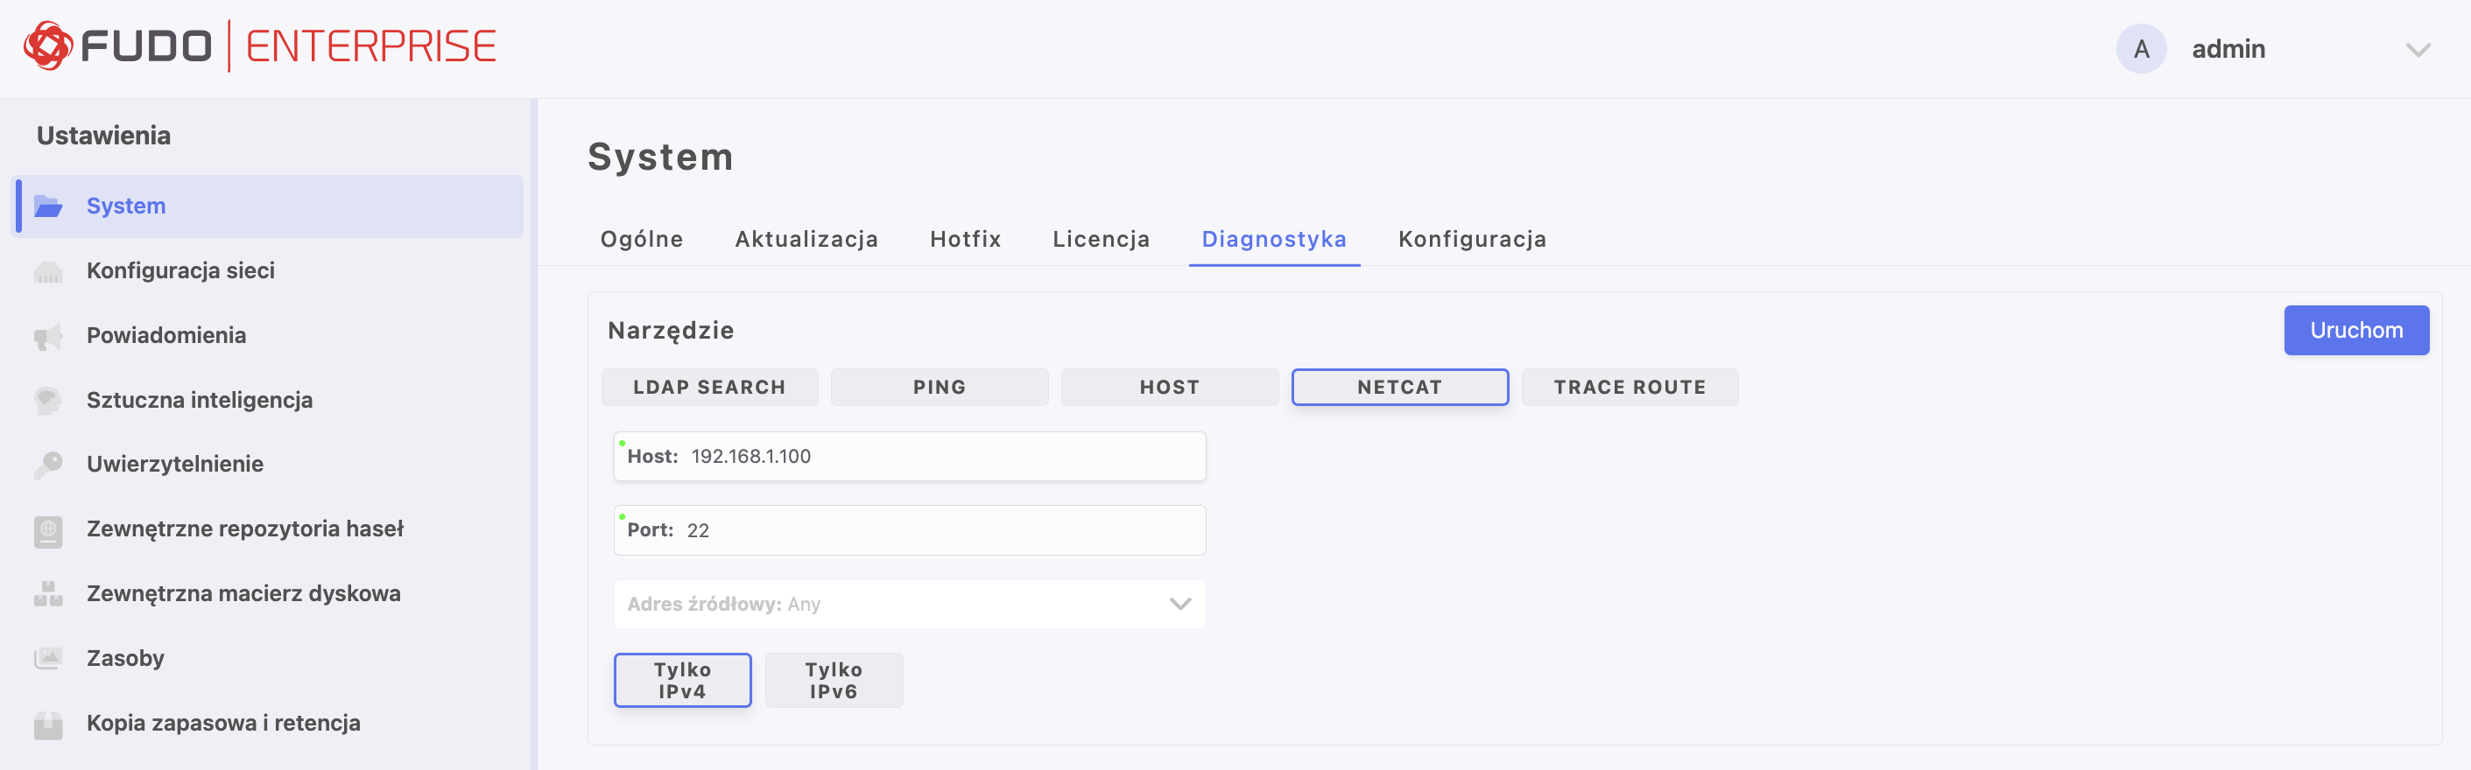Click the Host input field

pyautogui.click(x=910, y=457)
